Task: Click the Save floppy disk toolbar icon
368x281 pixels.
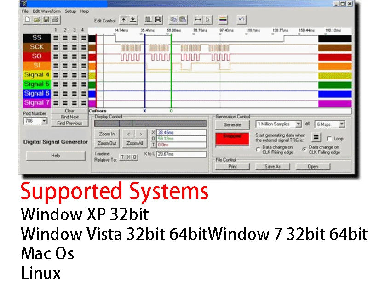Action: [46, 19]
